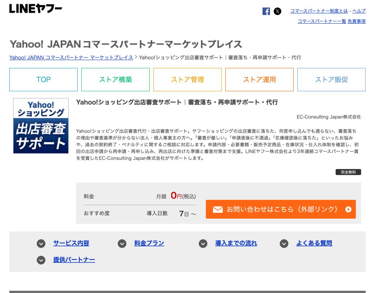Open コマースパートナー一覧 link

(x=322, y=21)
